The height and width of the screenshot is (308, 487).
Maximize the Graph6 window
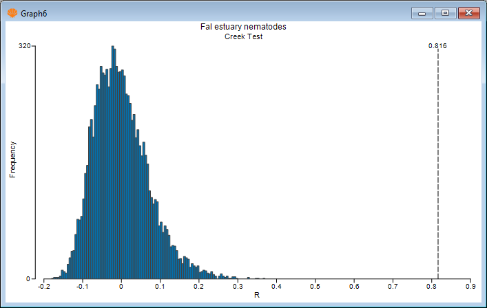[445, 13]
